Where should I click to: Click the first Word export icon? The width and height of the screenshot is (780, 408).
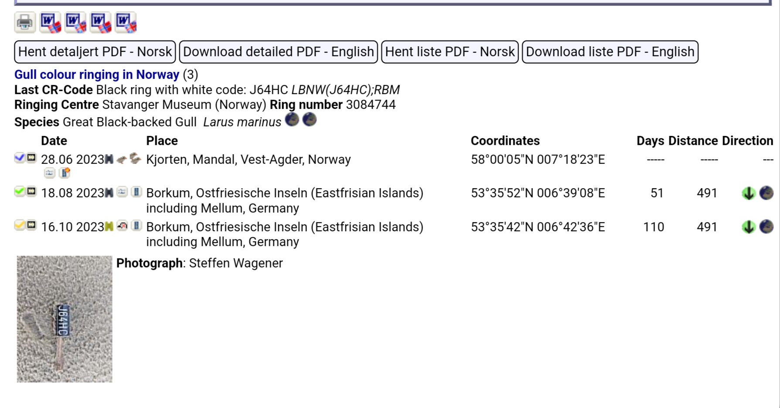tap(50, 22)
